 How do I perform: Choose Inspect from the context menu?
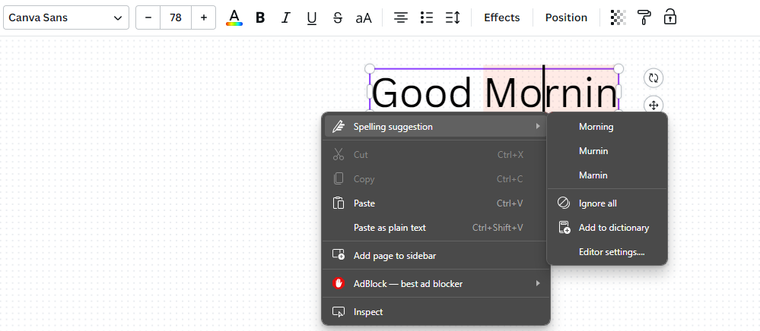point(435,312)
